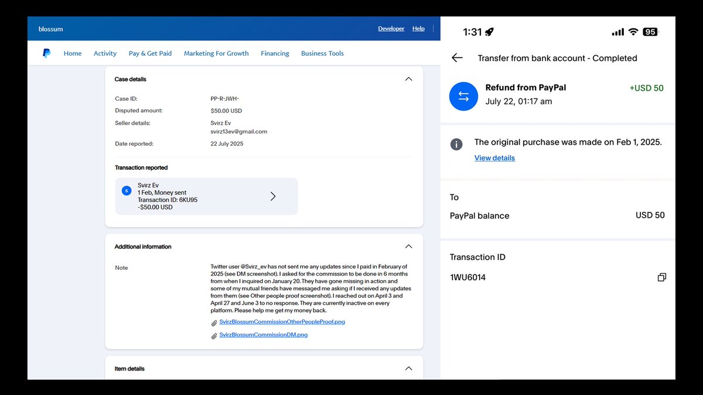Viewport: 703px width, 395px height.
Task: Click the Svirz Ev transaction card
Action: [x=206, y=196]
